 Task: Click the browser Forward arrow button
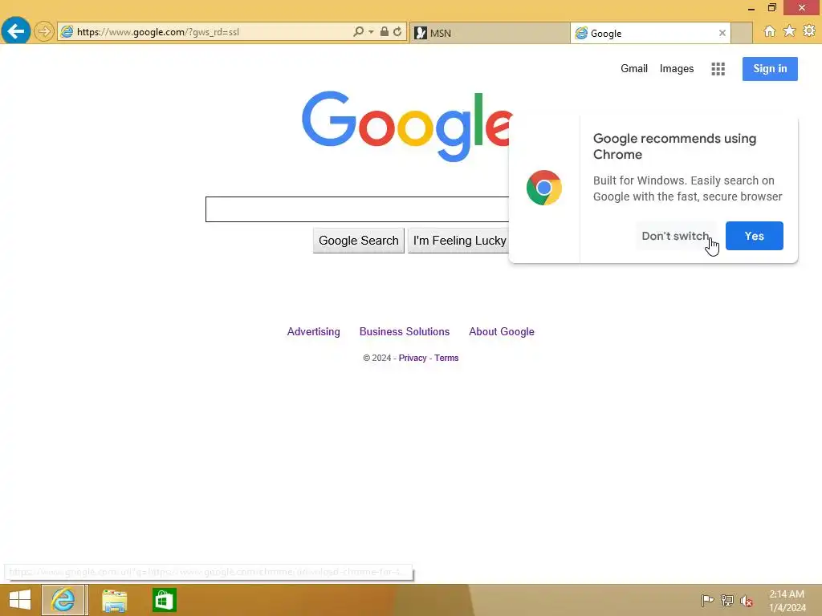(44, 31)
